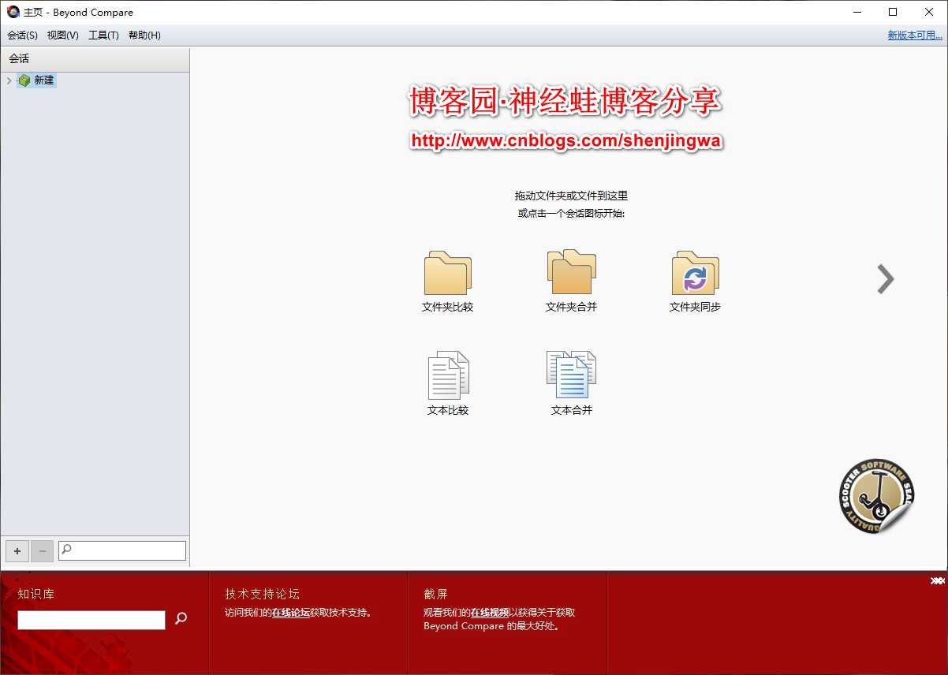Remove session with the minus button

(42, 551)
